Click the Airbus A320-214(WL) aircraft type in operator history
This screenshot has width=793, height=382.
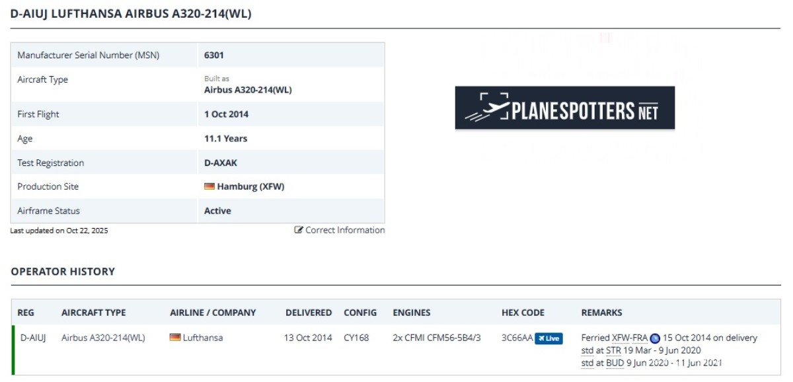[x=103, y=338]
